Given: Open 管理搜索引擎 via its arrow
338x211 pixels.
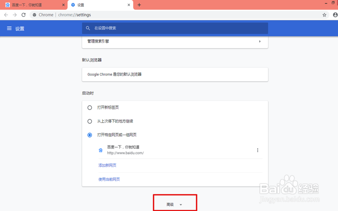Looking at the screenshot, I should point(260,41).
